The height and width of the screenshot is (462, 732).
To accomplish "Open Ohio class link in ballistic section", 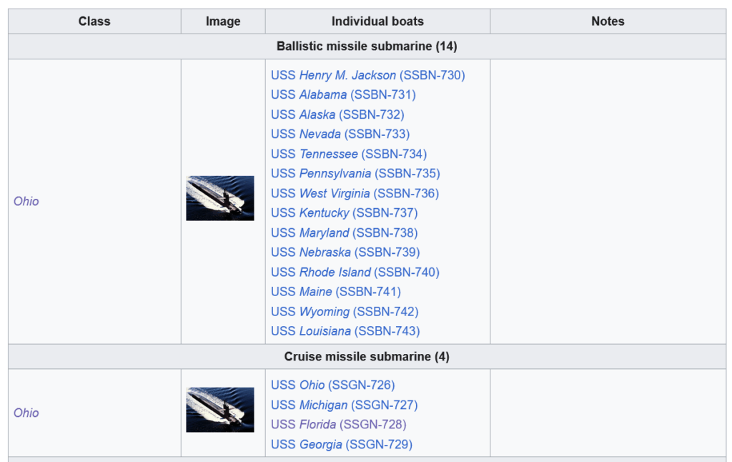I will pos(26,202).
